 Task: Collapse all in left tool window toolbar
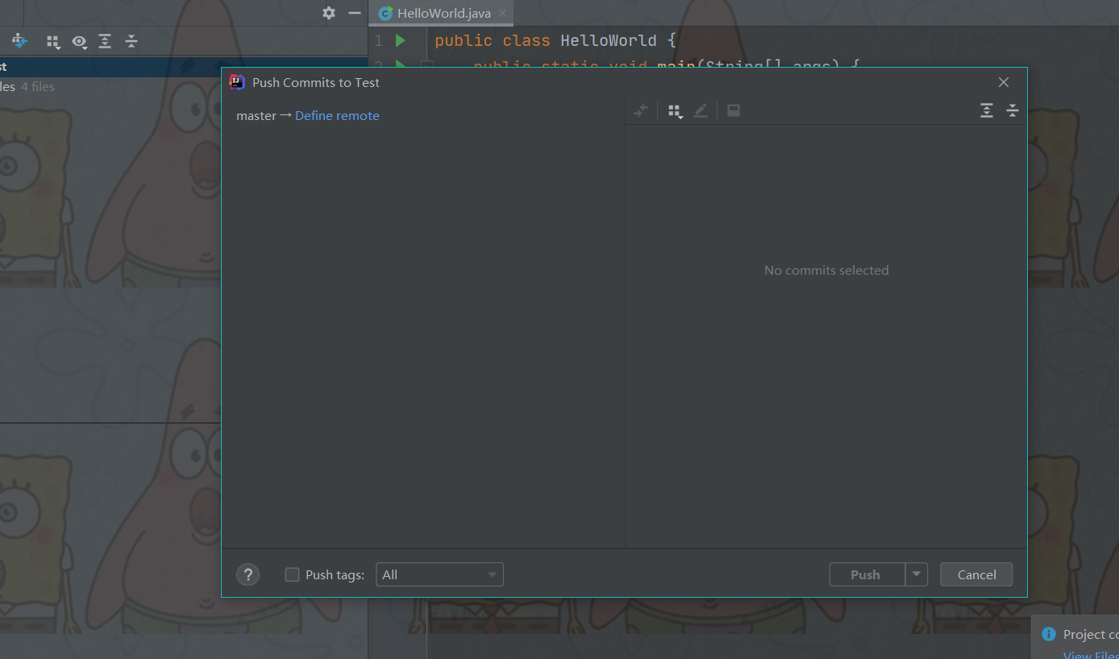[131, 41]
